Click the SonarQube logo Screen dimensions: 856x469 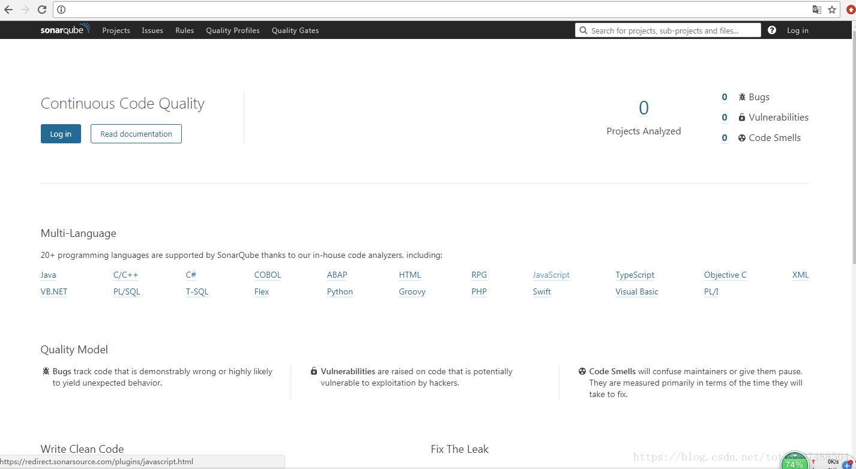[65, 30]
